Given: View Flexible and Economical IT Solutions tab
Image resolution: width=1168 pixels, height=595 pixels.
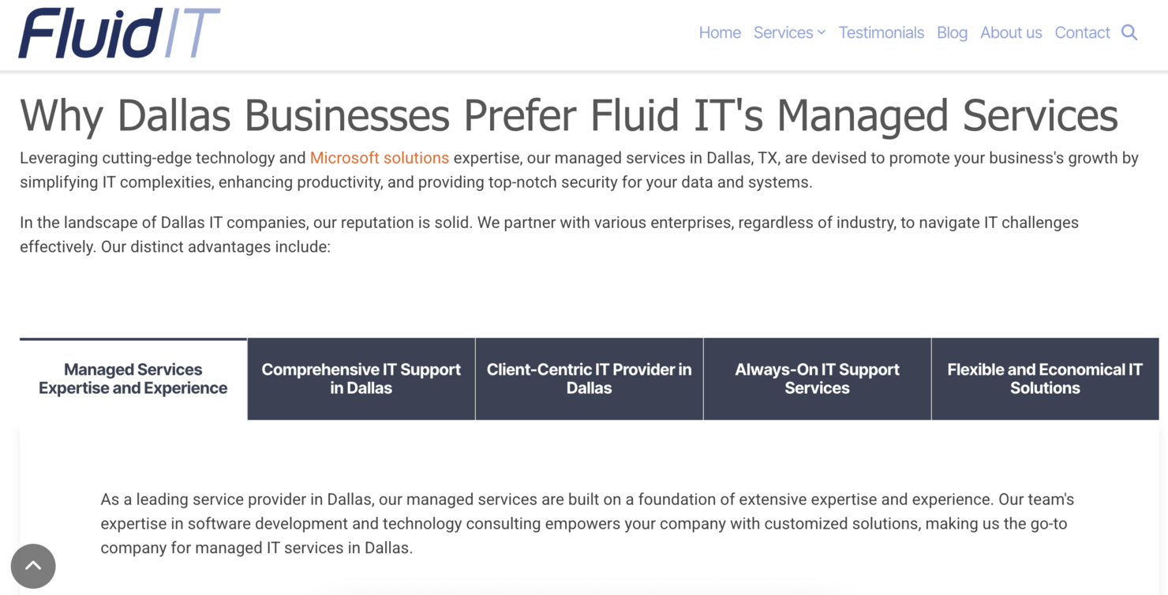Looking at the screenshot, I should (1045, 379).
